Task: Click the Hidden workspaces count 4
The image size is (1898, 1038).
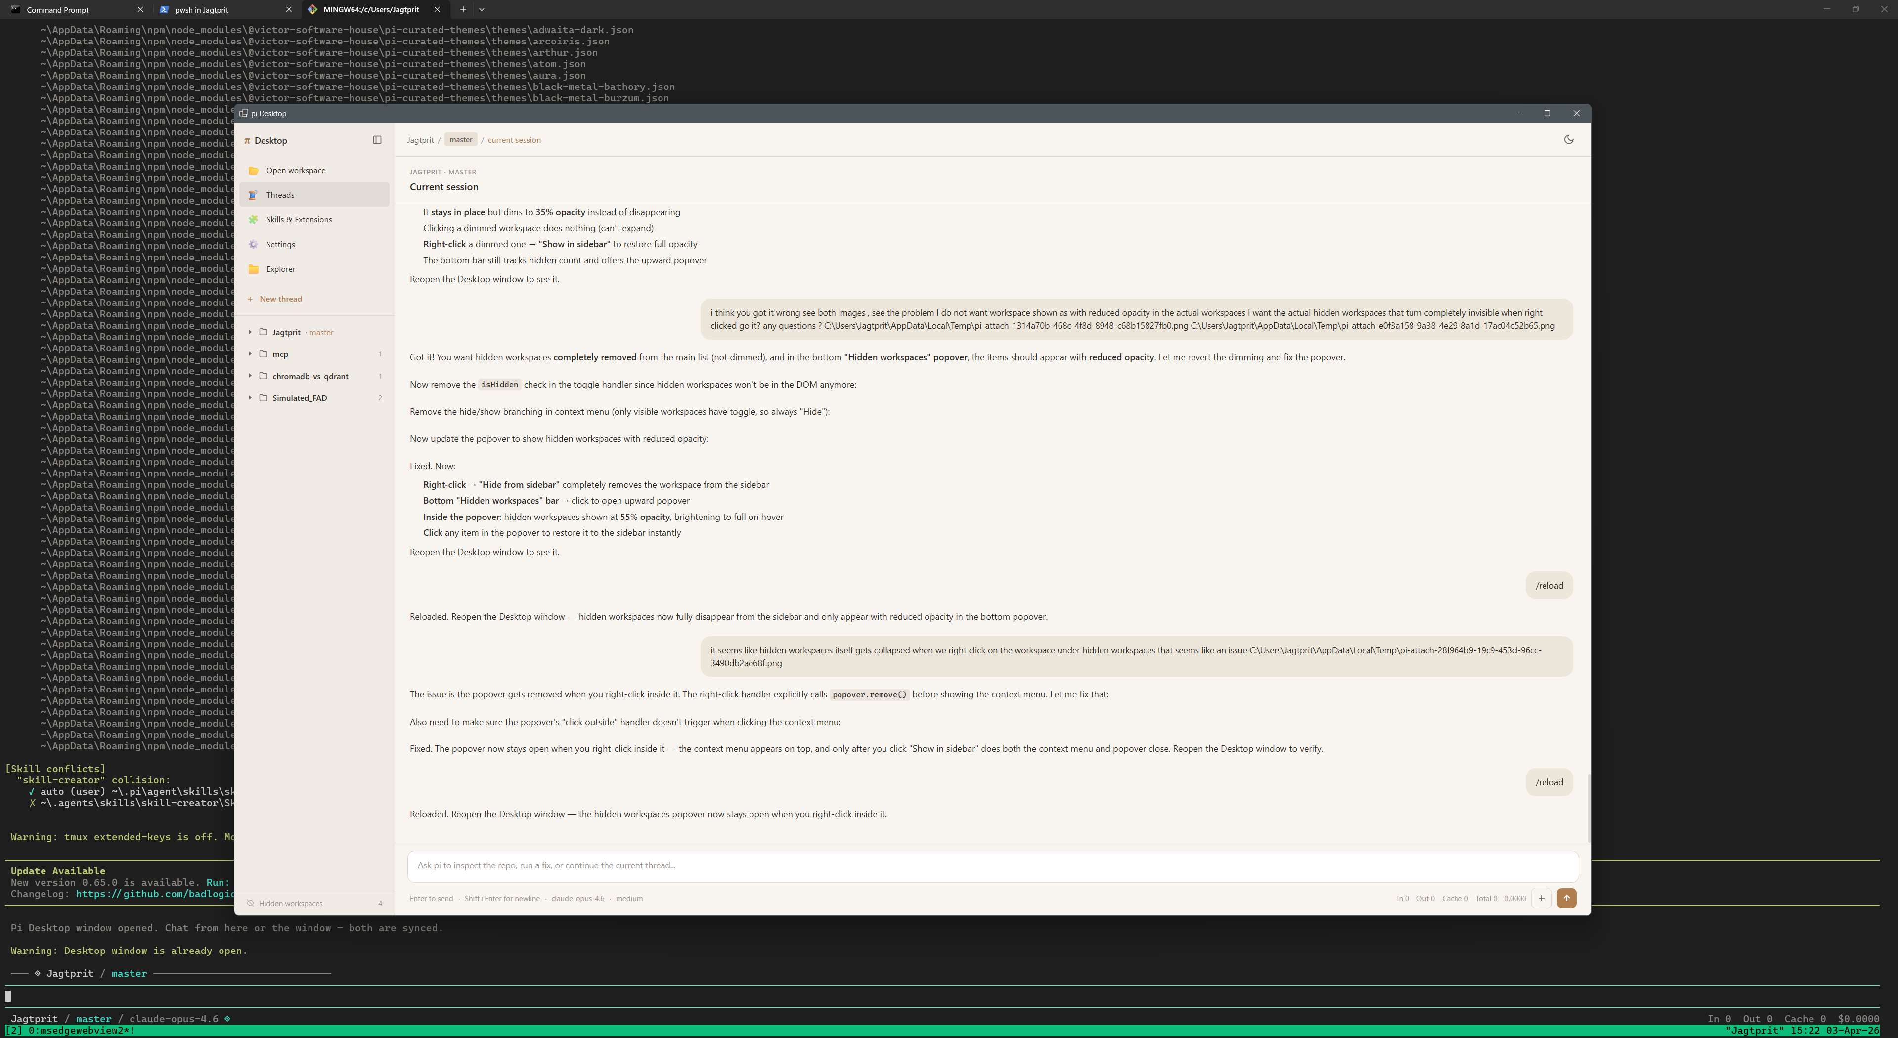Action: tap(380, 903)
